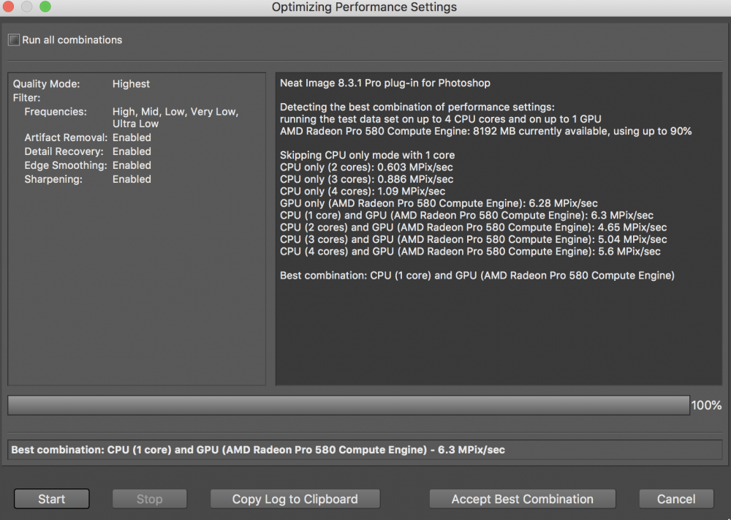This screenshot has height=520, width=731.
Task: Click 'Skipping CPU only mode with 1 core' line
Action: click(368, 155)
